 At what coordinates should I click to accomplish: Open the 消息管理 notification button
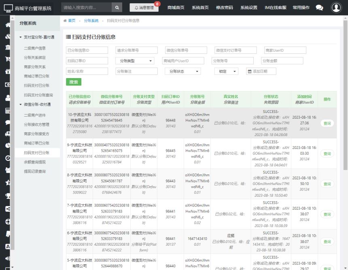coord(144,8)
